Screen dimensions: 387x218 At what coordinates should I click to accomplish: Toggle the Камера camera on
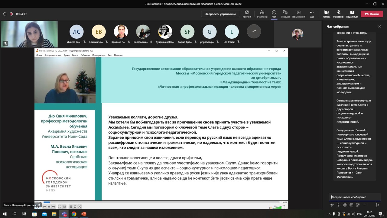click(326, 14)
